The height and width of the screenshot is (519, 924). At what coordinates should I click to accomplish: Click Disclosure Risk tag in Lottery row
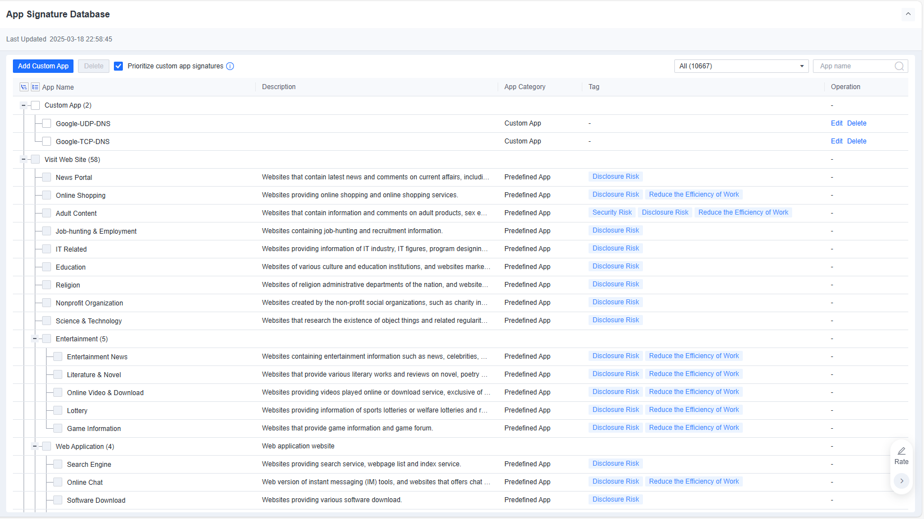615,410
